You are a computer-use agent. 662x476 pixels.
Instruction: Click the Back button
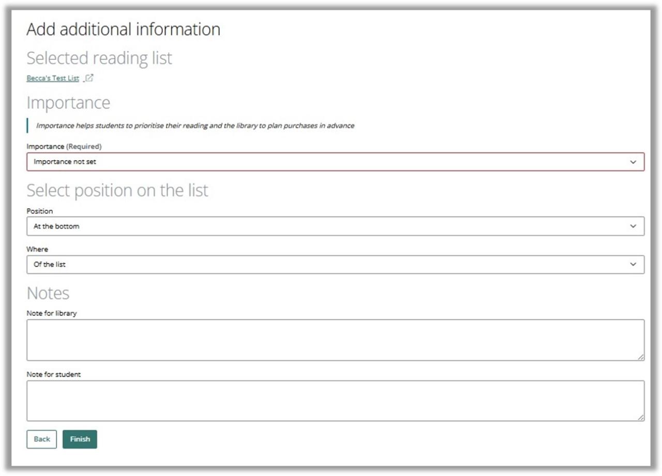[41, 439]
